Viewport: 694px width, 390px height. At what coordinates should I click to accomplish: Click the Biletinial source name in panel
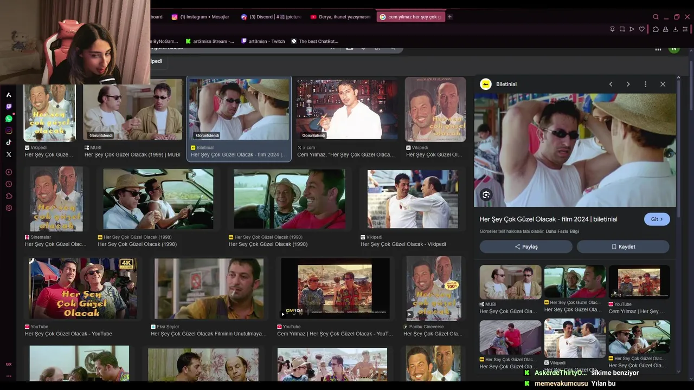tap(506, 84)
